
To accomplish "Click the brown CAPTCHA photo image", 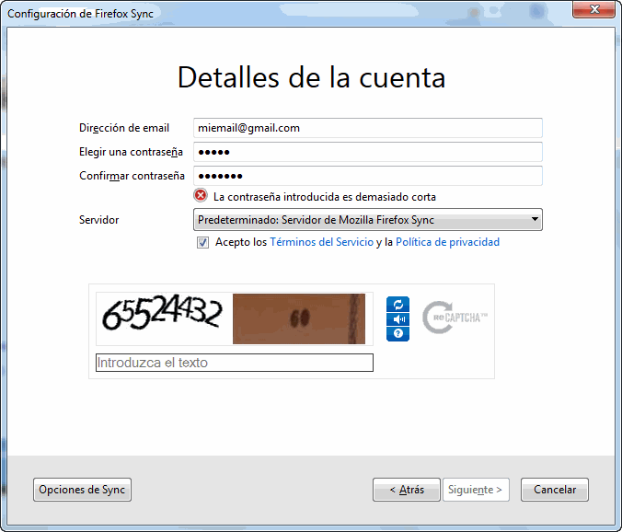I will coord(299,318).
